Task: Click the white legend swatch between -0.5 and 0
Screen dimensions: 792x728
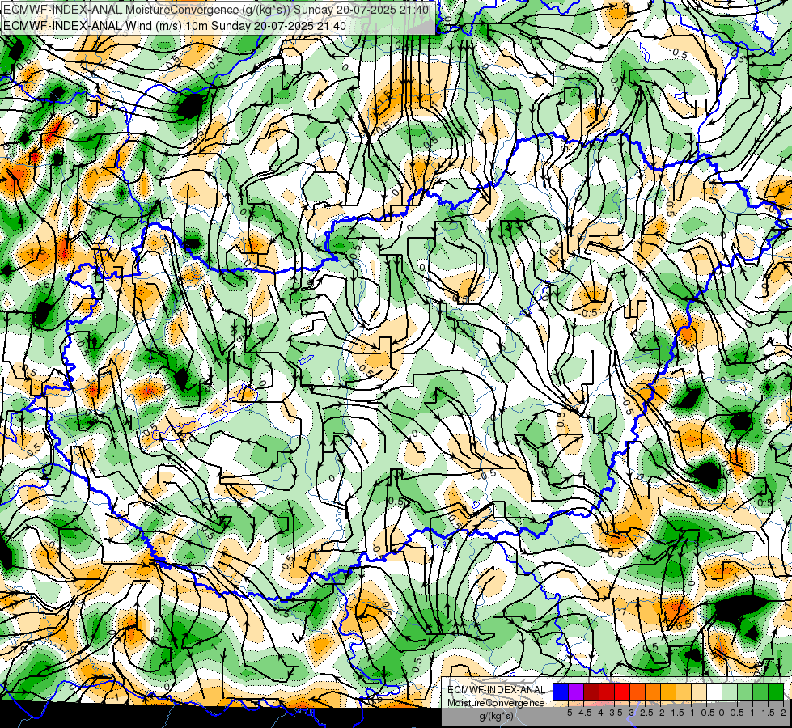Action: (x=714, y=692)
